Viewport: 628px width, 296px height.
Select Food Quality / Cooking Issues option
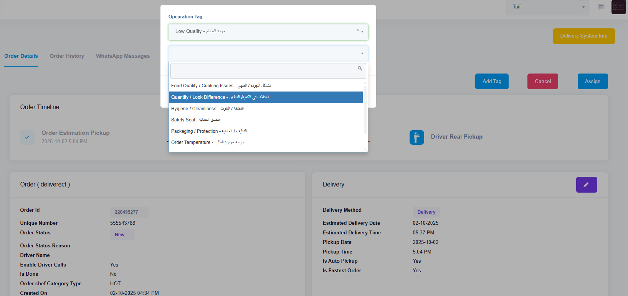click(x=221, y=86)
